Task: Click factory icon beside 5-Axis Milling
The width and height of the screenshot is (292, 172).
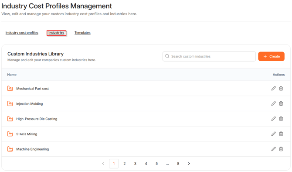Action: click(10, 134)
